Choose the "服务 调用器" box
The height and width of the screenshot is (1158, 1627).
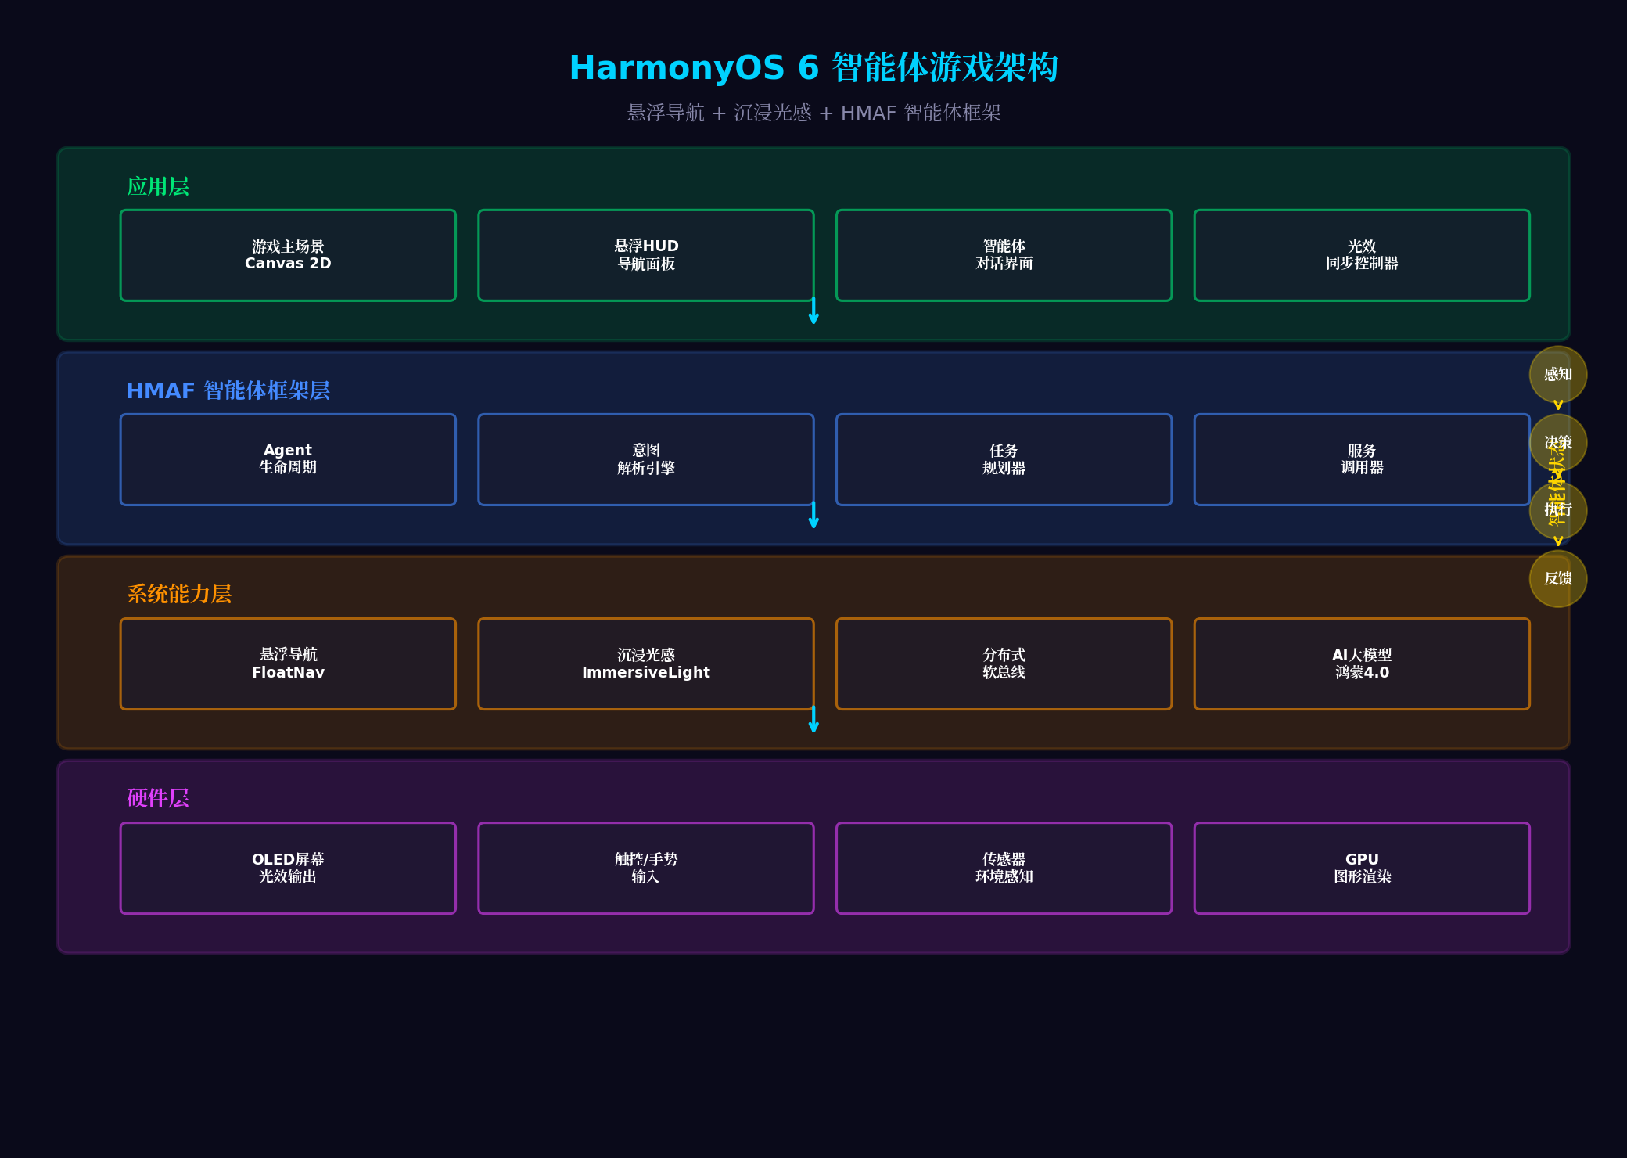[x=1362, y=459]
